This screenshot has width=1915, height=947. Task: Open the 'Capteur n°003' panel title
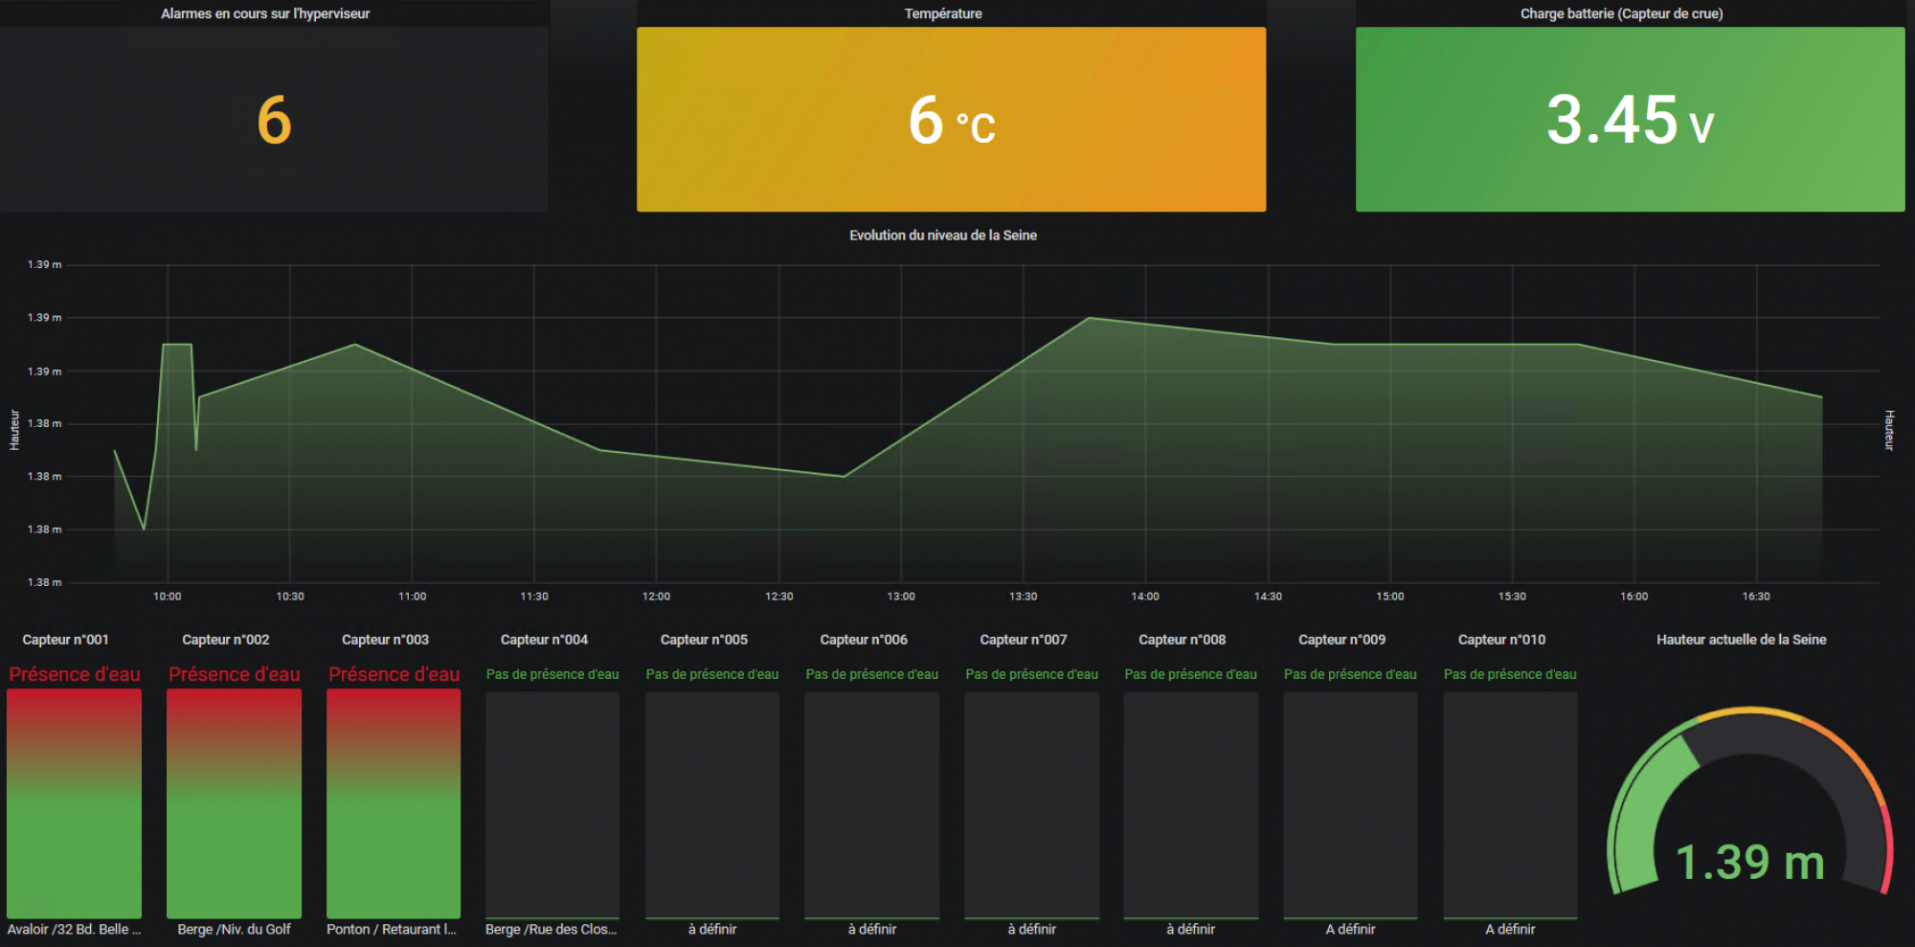click(385, 640)
